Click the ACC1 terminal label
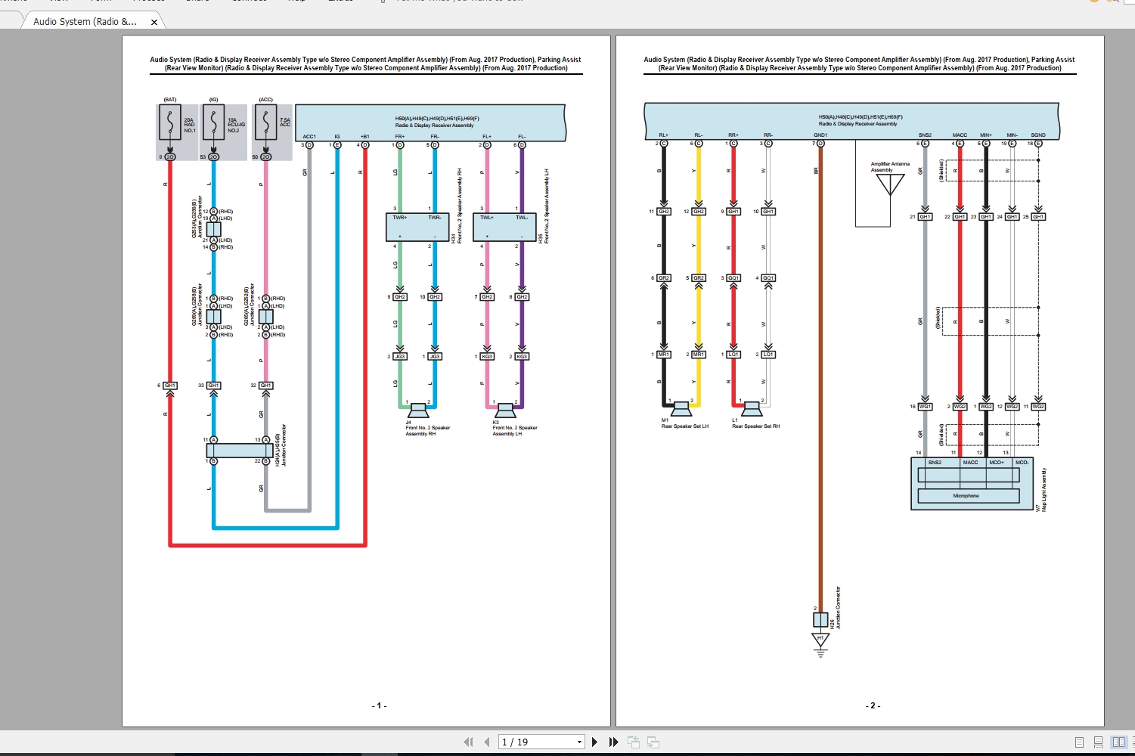The width and height of the screenshot is (1135, 756). point(309,137)
